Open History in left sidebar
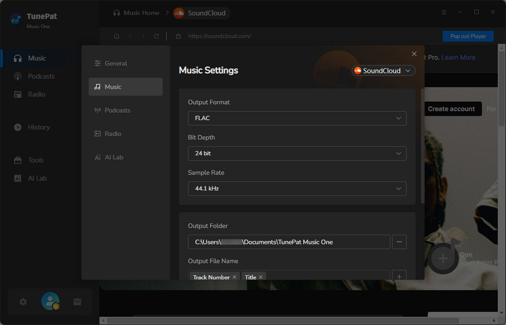506x325 pixels. pos(39,127)
